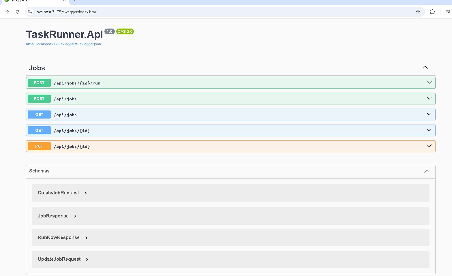
Task: Collapse the Schemas section
Action: click(x=426, y=171)
